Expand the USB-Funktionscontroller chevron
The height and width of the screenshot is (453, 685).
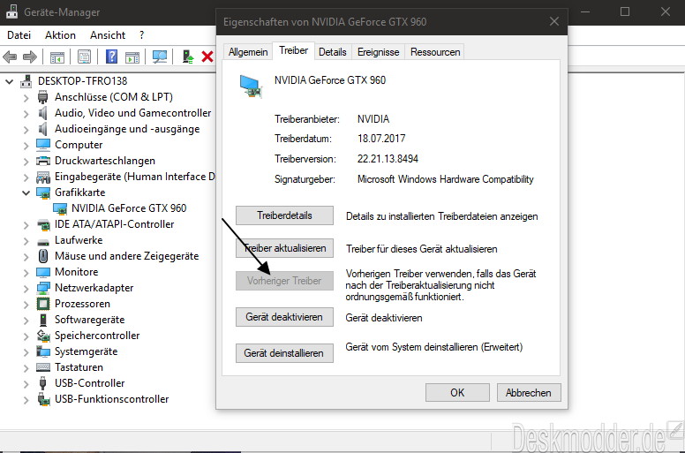(x=26, y=400)
